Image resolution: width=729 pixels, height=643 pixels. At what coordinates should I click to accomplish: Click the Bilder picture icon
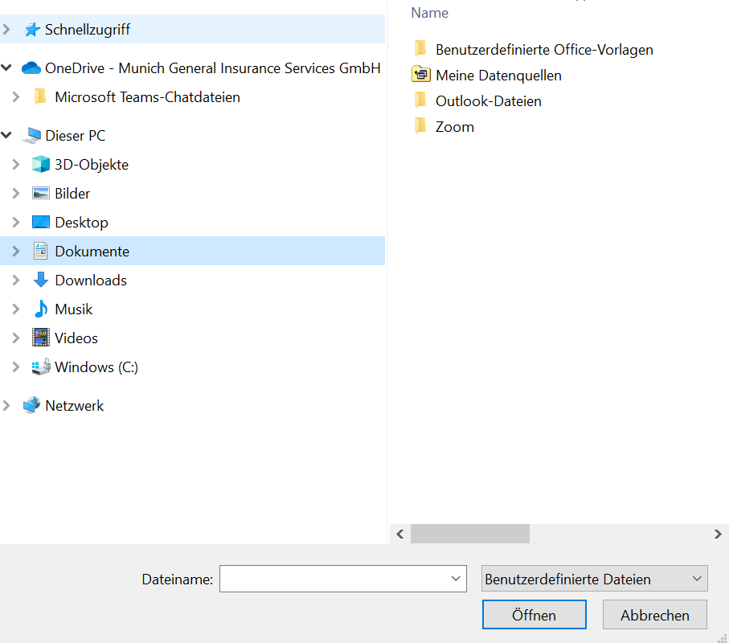coord(40,194)
